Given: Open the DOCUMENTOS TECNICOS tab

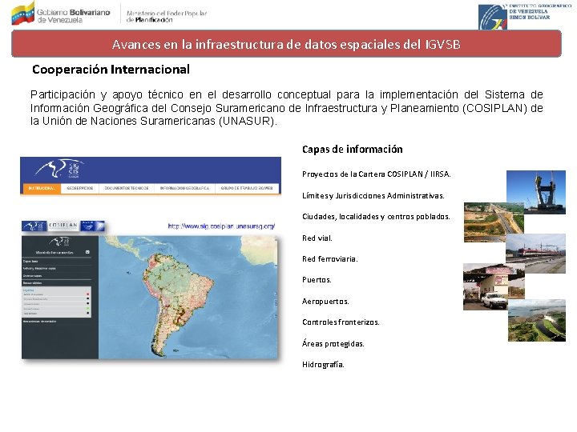Looking at the screenshot, I should pos(127,188).
